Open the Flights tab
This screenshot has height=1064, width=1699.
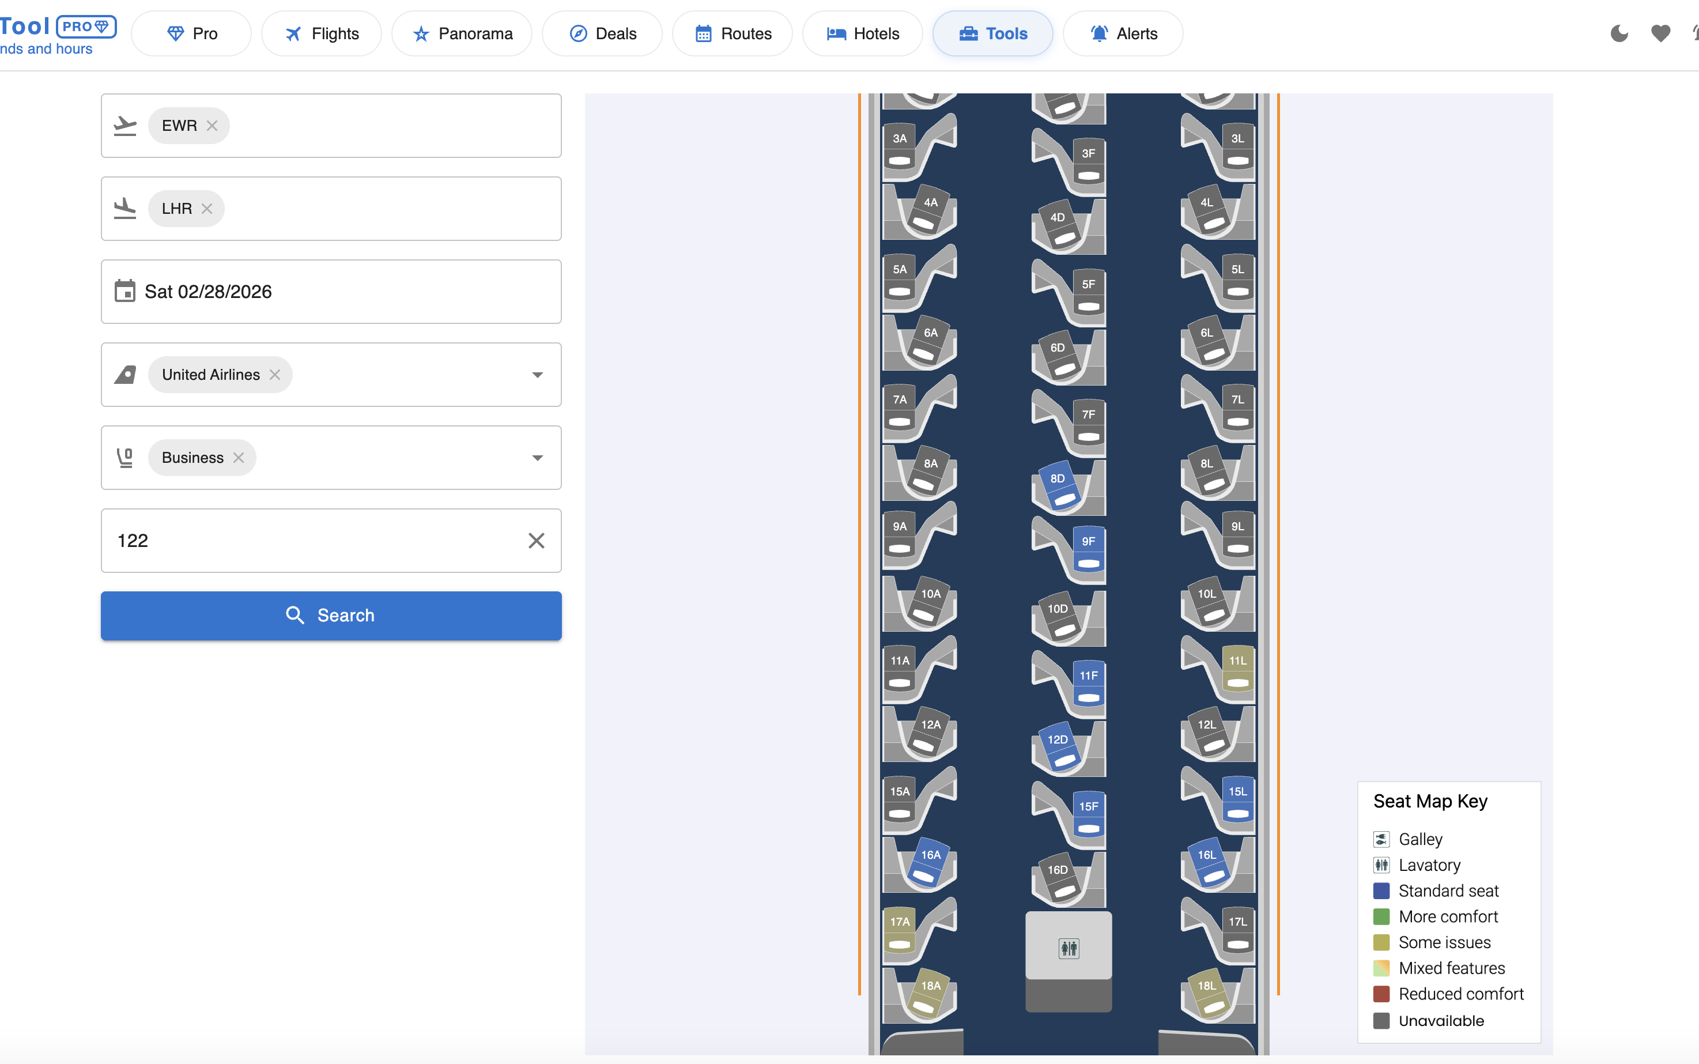[322, 33]
